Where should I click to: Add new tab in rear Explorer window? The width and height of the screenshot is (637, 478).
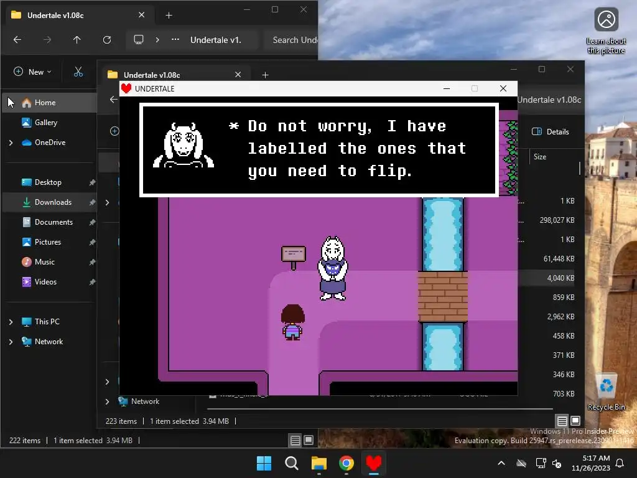click(169, 16)
